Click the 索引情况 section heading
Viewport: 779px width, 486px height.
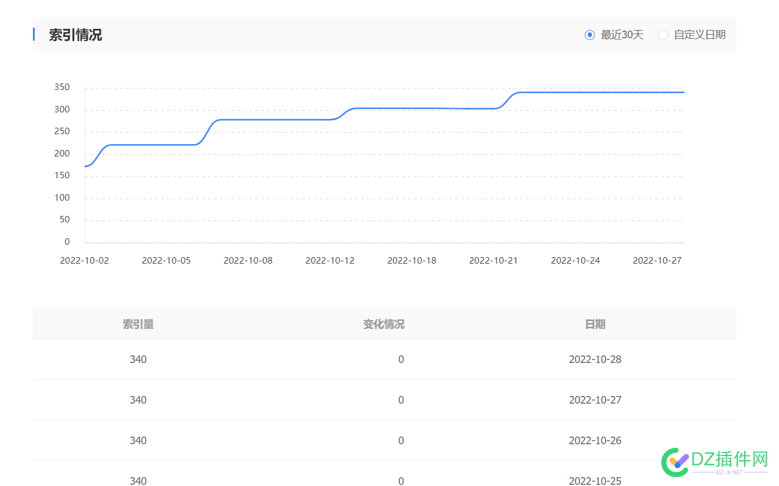pos(75,35)
